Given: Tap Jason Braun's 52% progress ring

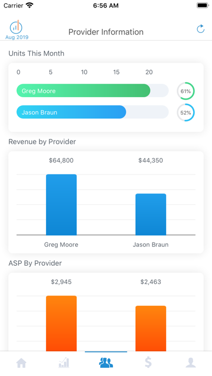Looking at the screenshot, I should (186, 112).
